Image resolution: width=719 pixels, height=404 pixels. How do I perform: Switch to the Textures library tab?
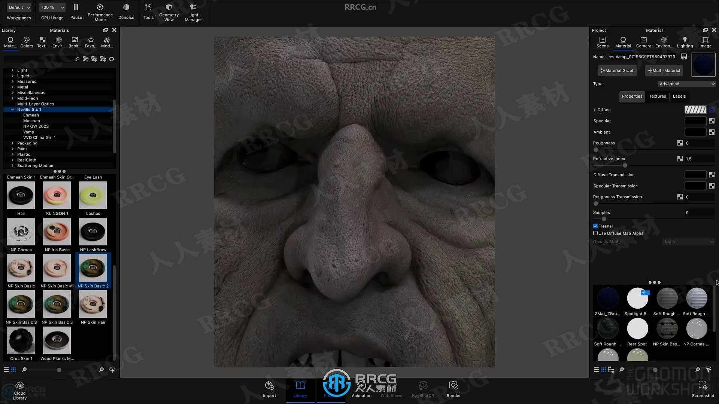(x=43, y=42)
